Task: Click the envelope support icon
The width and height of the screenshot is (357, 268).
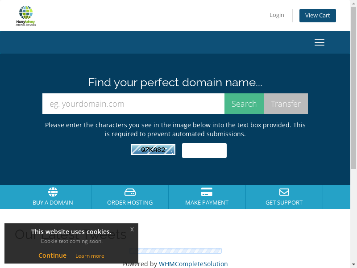Action: 284,192
